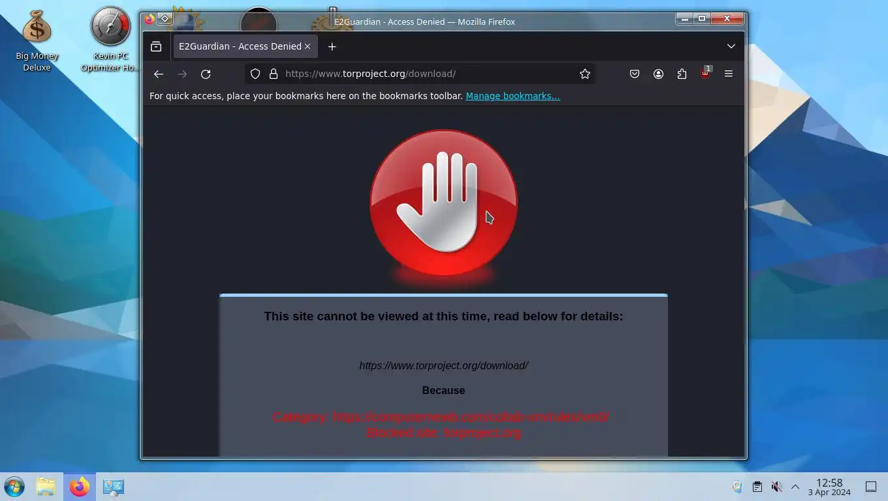Open Big Money Deluxe desktop icon

click(37, 40)
